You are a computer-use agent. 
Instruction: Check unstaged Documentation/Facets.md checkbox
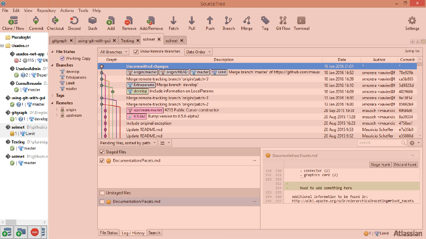coord(102,202)
